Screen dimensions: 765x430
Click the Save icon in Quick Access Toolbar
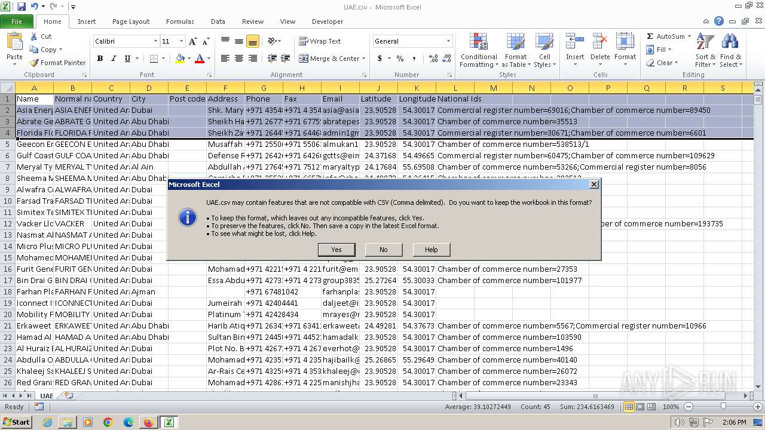(22, 7)
